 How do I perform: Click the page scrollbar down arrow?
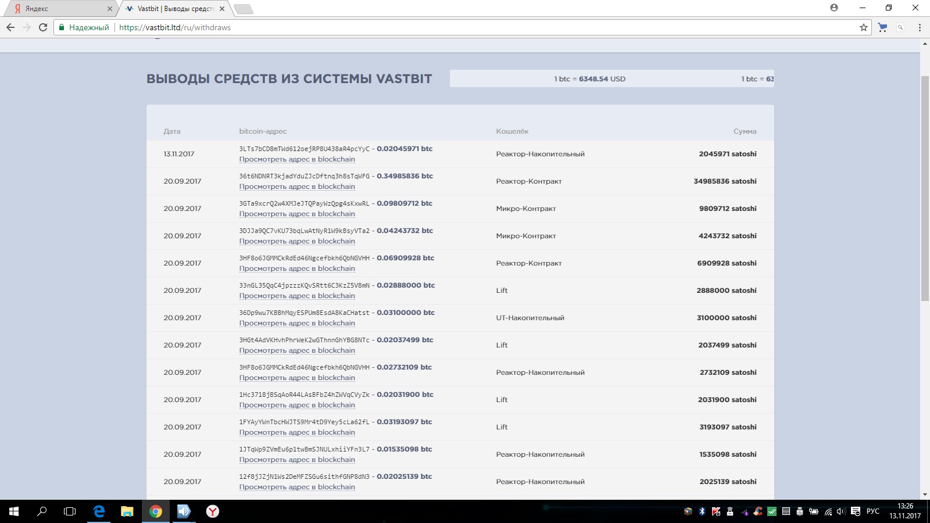tap(925, 495)
